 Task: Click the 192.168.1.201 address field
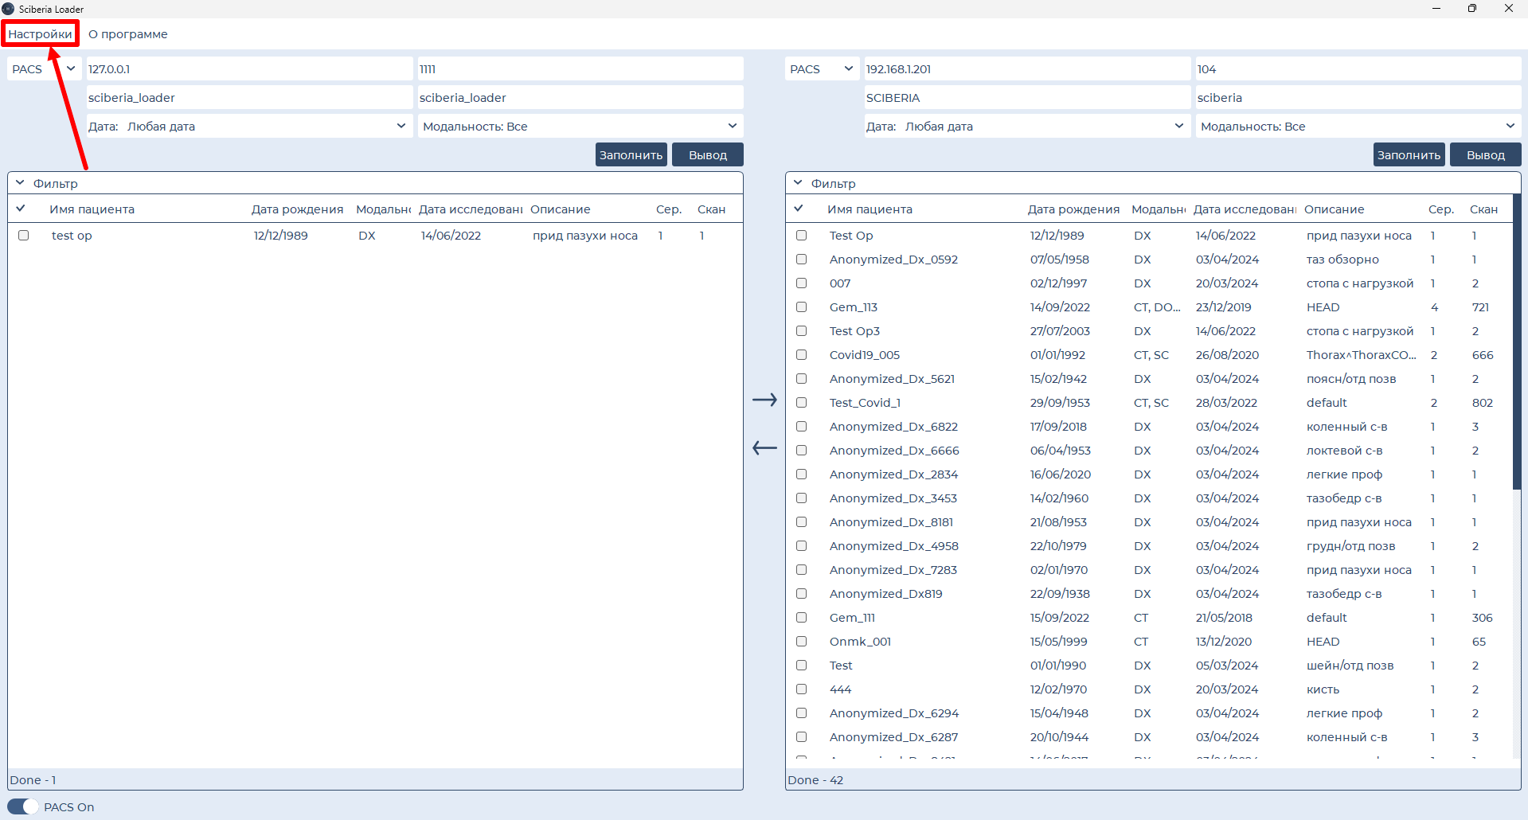(1027, 69)
